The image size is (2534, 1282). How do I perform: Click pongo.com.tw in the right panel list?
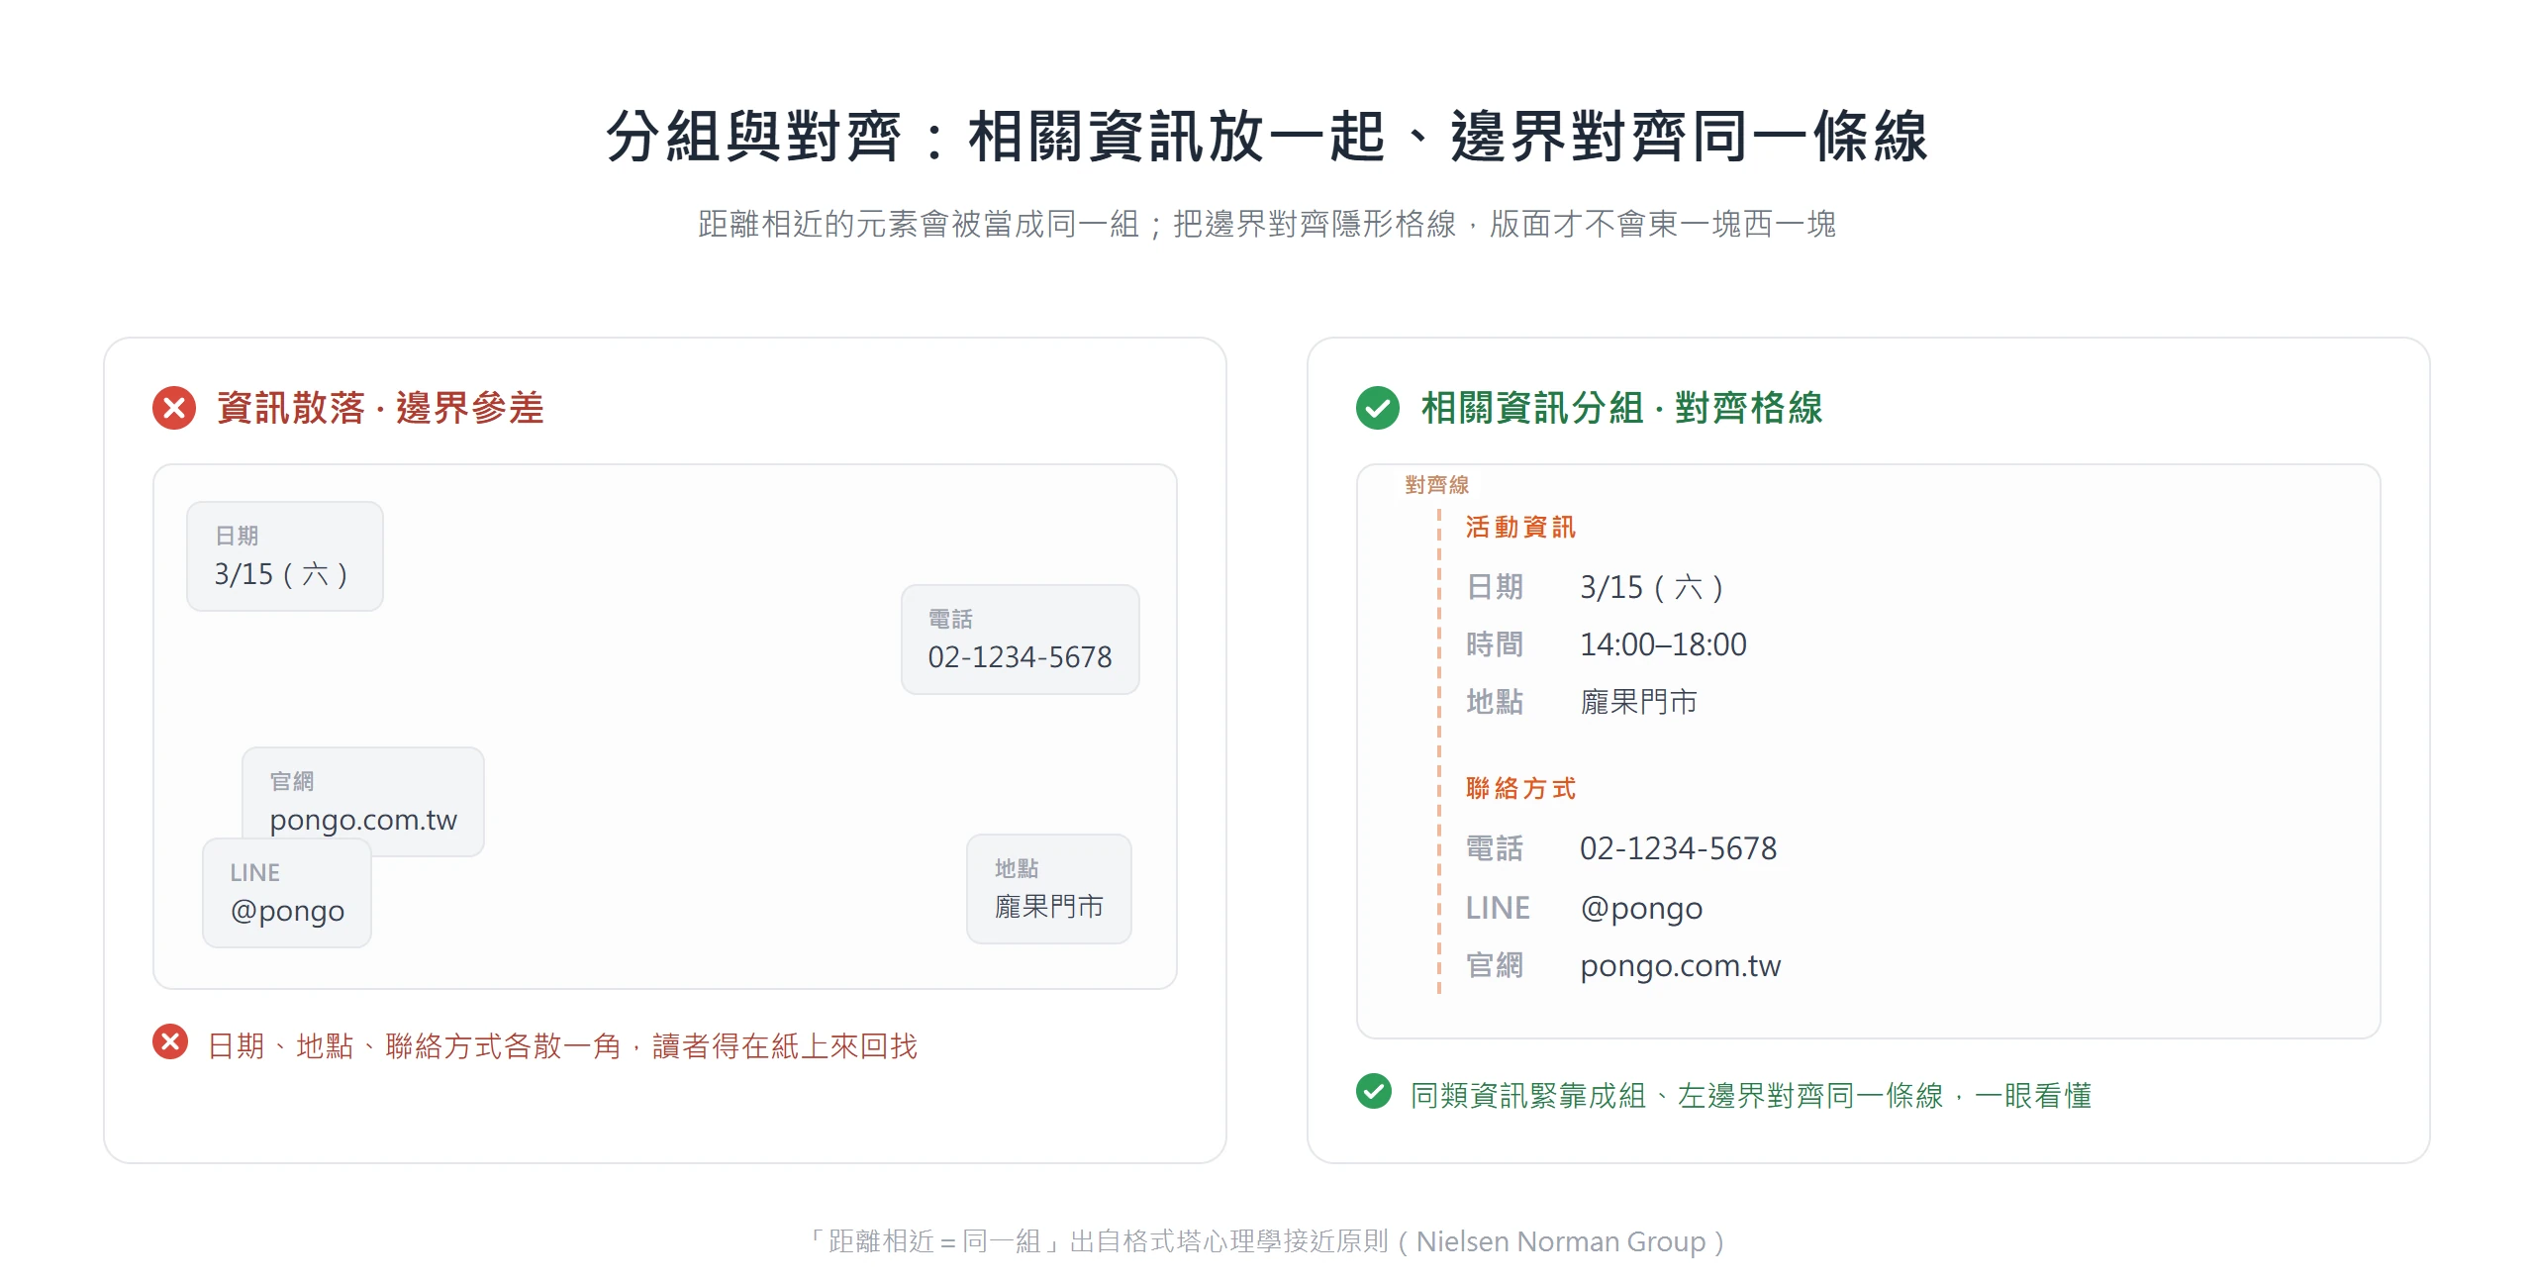point(1681,965)
